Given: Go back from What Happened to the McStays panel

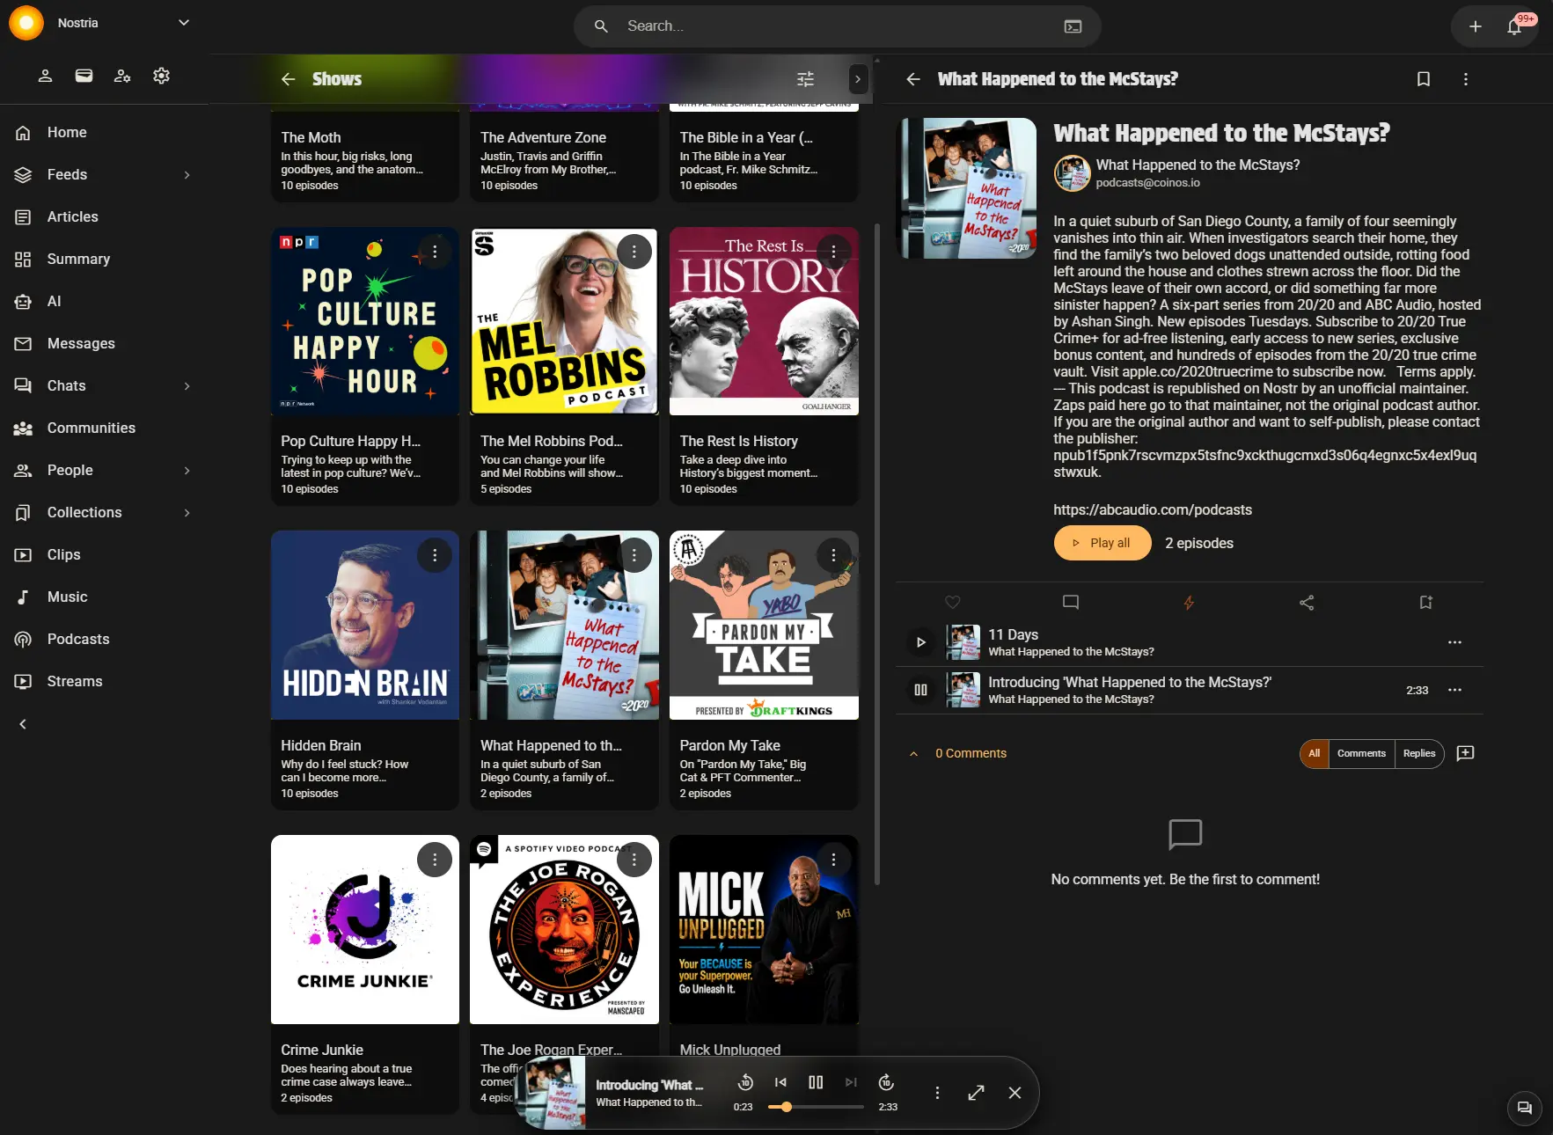Looking at the screenshot, I should (x=913, y=79).
